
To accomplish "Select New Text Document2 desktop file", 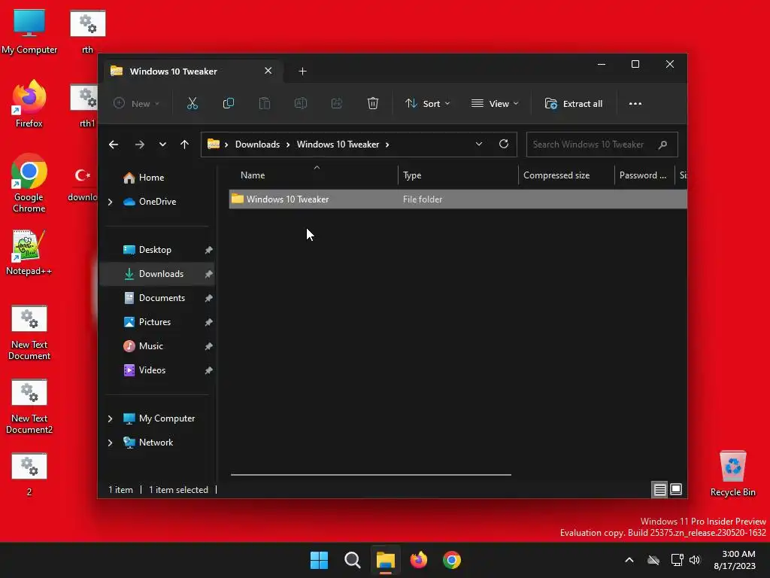I will pos(29,406).
